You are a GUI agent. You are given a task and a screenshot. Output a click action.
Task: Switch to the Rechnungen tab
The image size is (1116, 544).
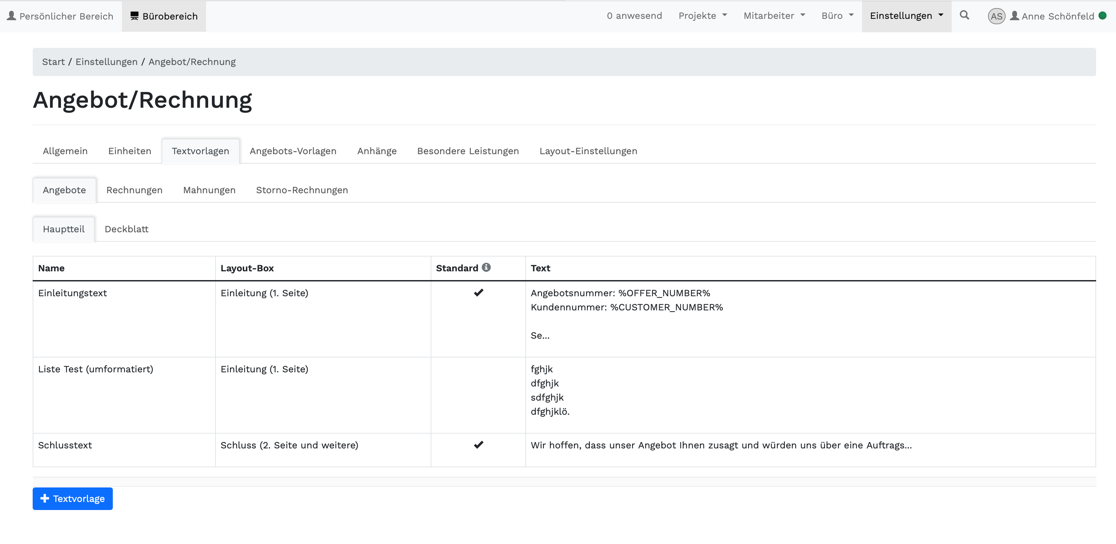pos(134,190)
